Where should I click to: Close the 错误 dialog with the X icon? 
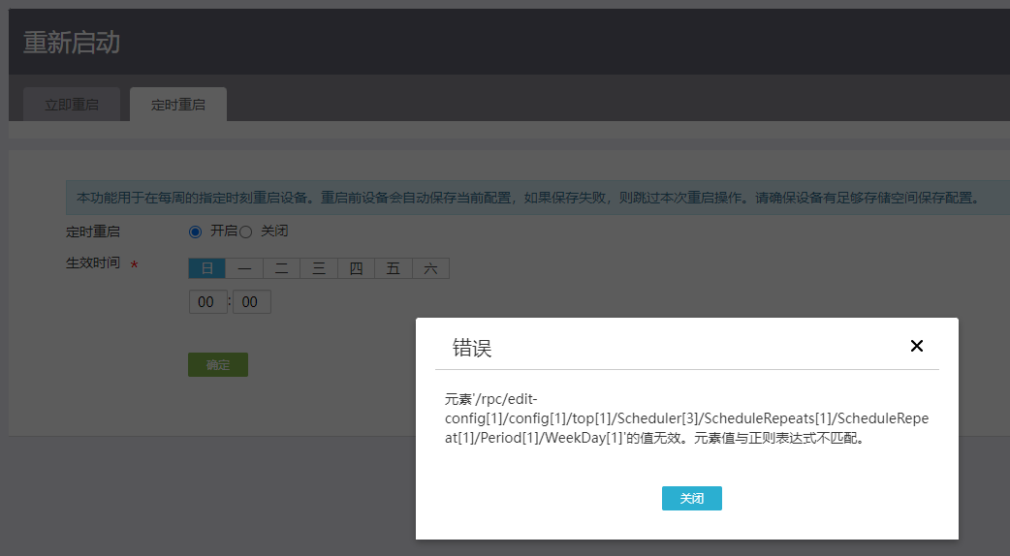(917, 346)
